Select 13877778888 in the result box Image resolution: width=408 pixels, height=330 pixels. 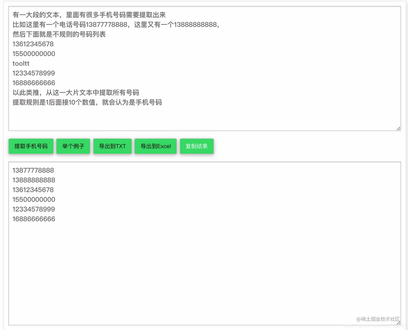(x=33, y=170)
